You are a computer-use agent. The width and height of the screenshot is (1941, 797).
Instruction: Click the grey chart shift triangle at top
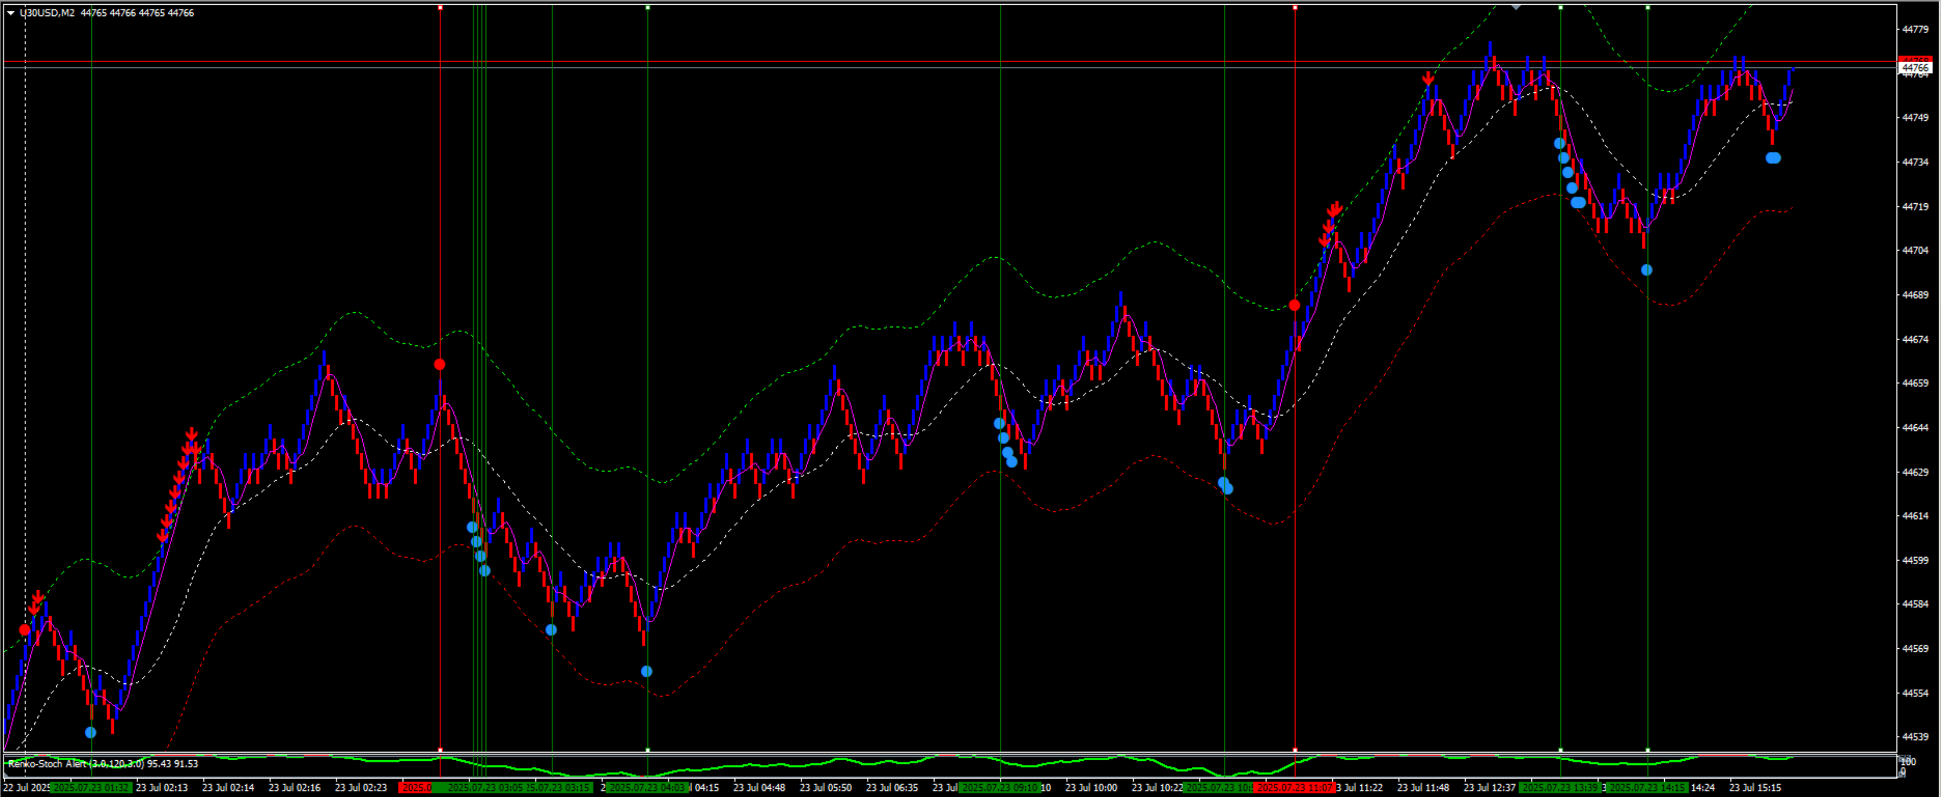[1516, 7]
